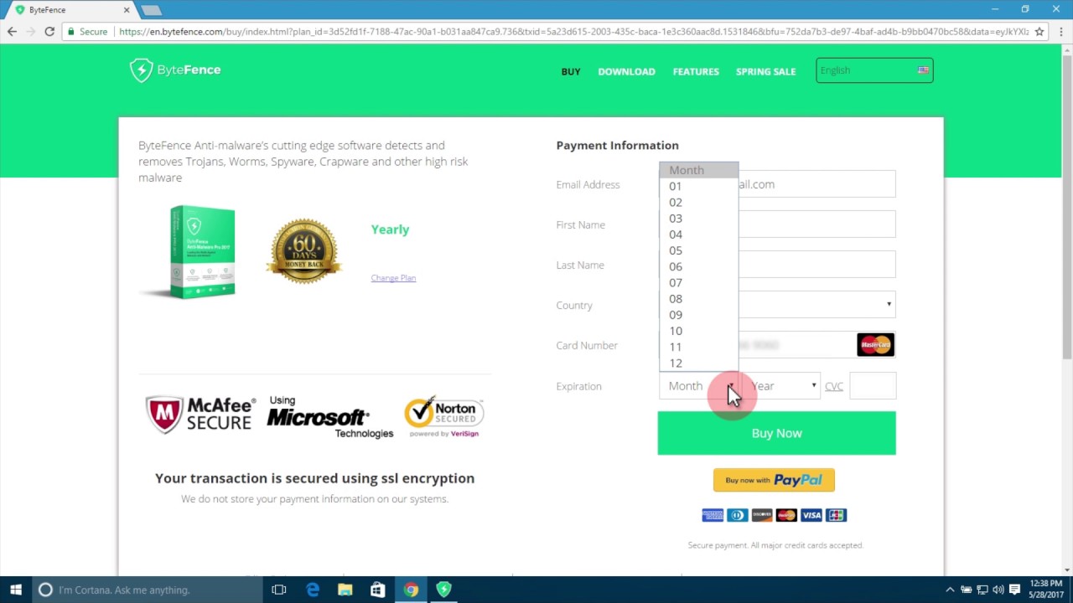Click the CVC input field
Screen dimensions: 1073x603
[x=873, y=386]
